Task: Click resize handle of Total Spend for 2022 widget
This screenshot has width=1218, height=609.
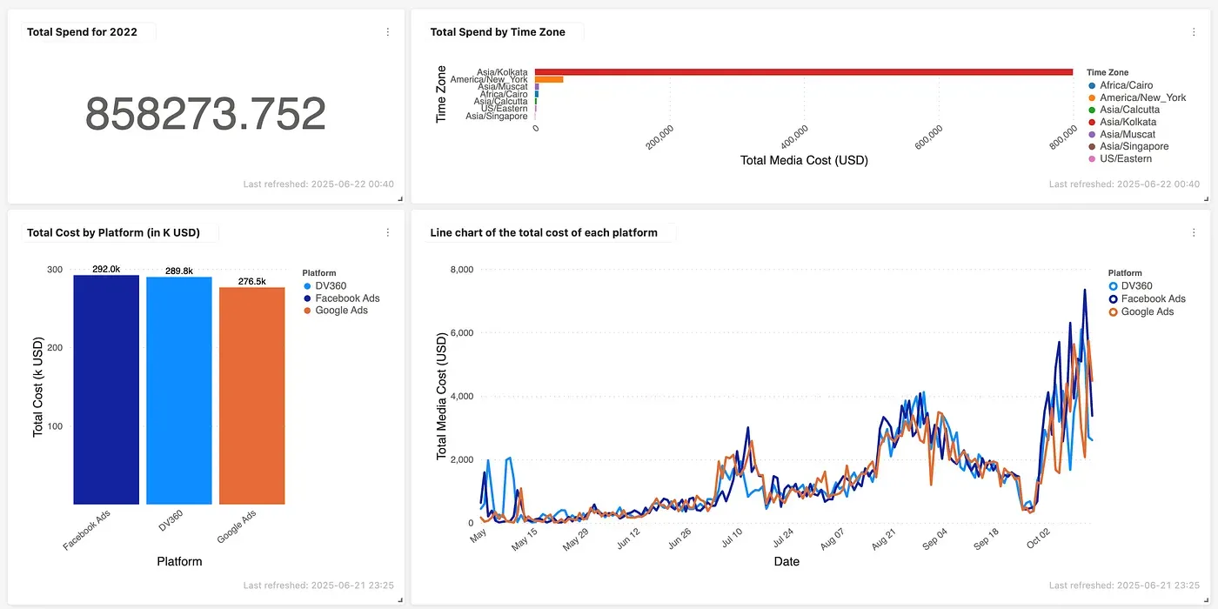Action: tap(400, 199)
